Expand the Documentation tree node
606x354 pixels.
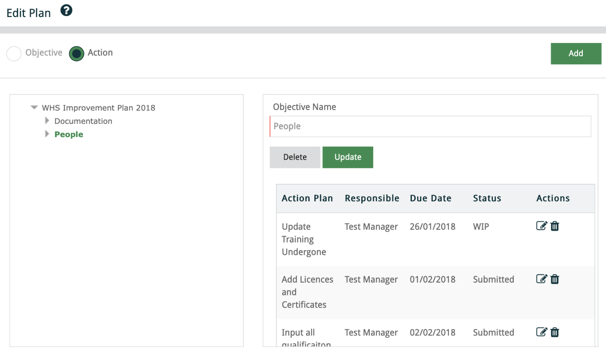tap(47, 121)
